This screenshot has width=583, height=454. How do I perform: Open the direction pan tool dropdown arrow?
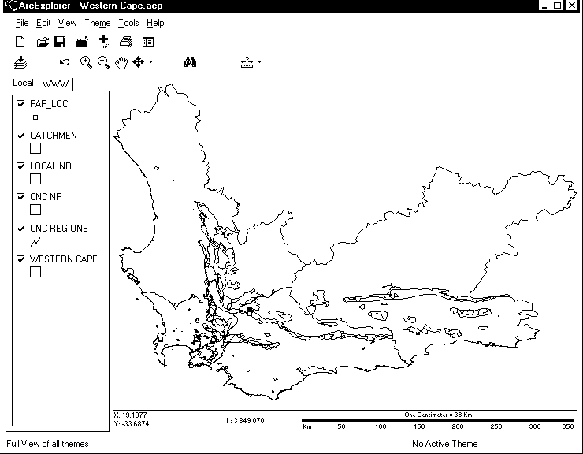[150, 62]
